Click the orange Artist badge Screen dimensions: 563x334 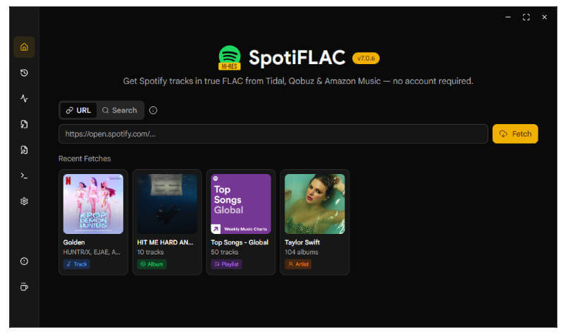tap(298, 264)
